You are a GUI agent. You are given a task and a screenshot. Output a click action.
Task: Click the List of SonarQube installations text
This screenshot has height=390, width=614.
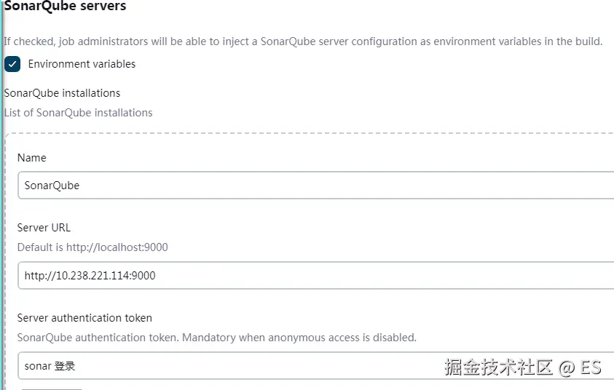coord(78,113)
